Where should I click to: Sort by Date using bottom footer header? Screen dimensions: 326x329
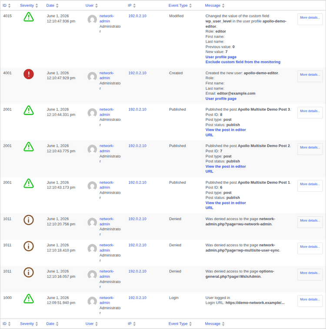[x=52, y=324]
